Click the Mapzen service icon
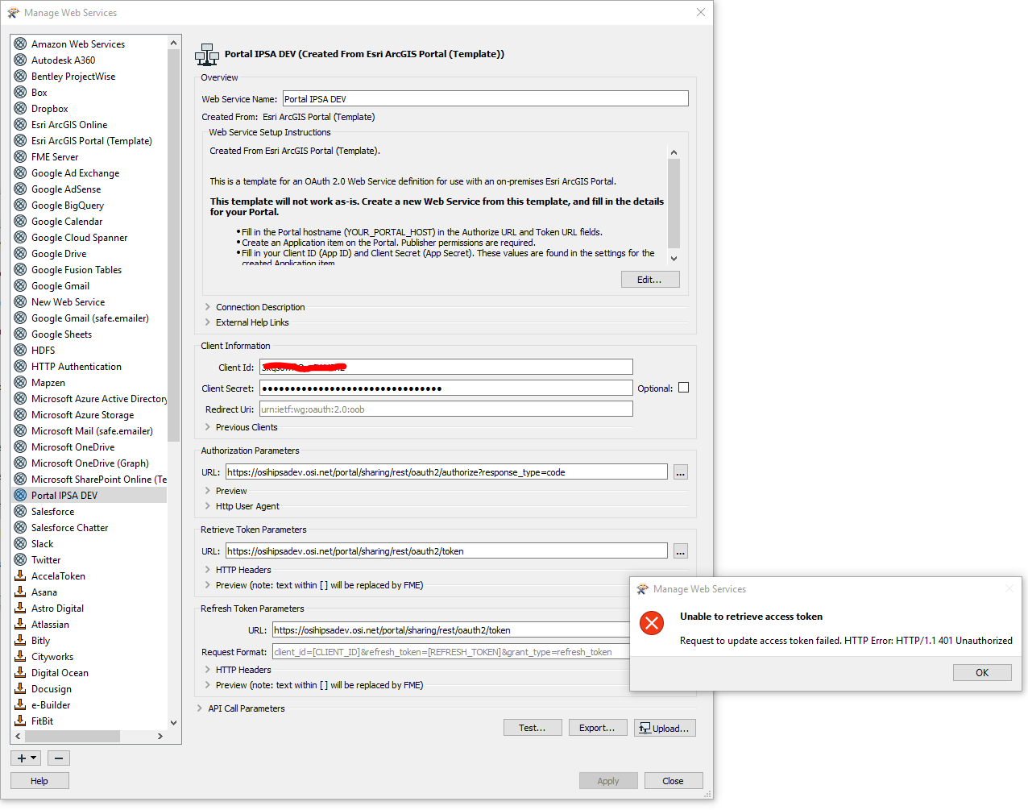 click(x=20, y=382)
